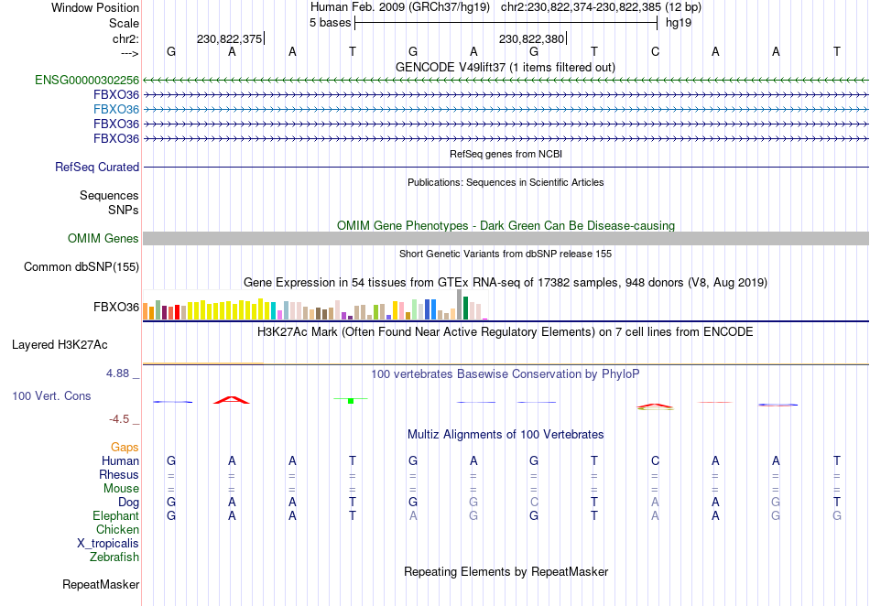Screen dimensions: 870x606
Task: Click Repeating Elements by RepeatMasker title
Action: click(x=506, y=571)
